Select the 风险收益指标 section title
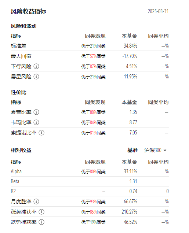 pos(28,11)
